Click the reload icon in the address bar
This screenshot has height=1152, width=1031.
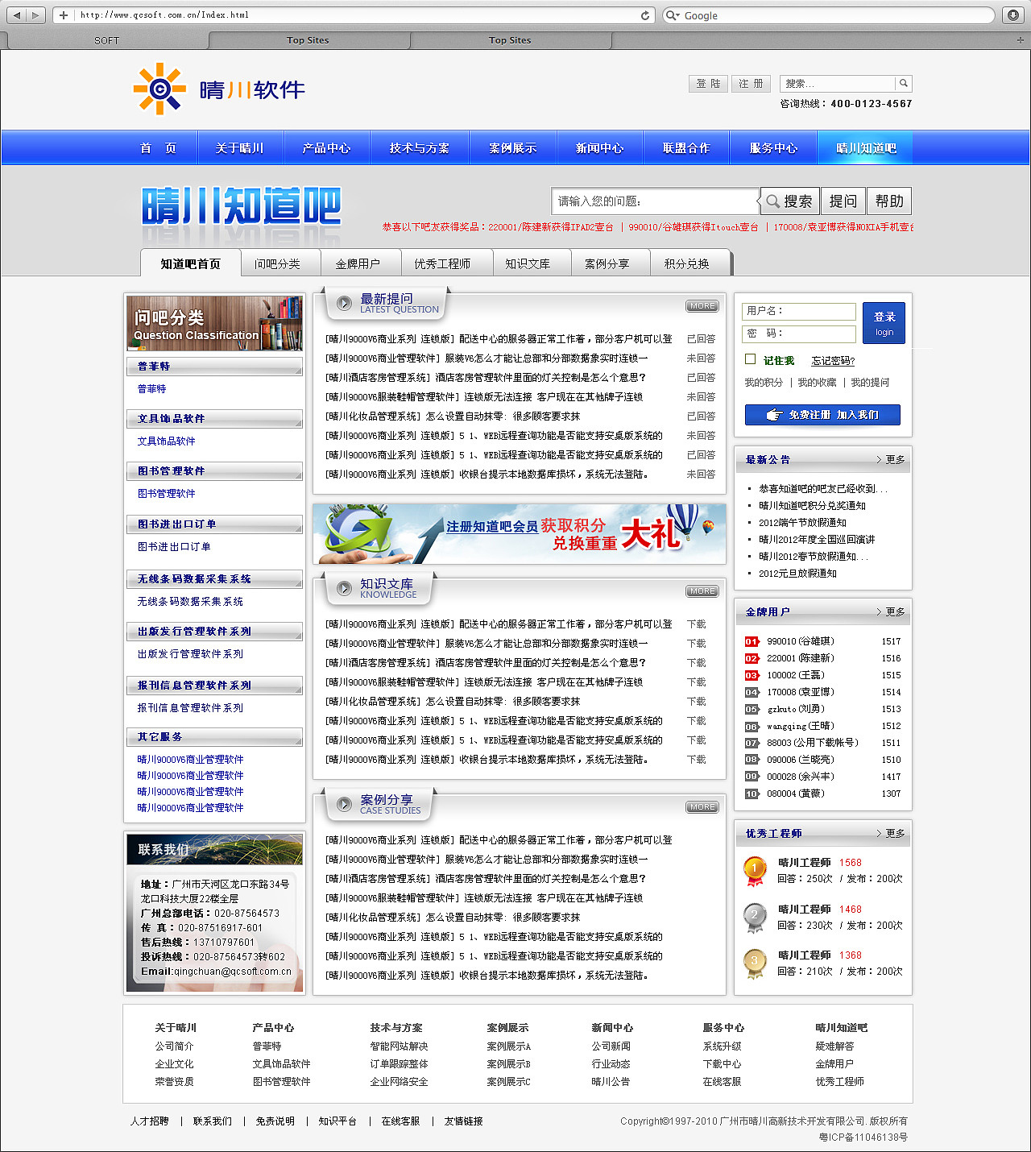(x=644, y=15)
